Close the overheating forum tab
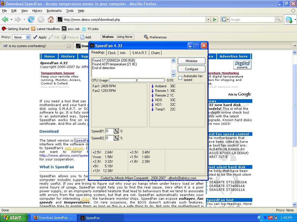Screen dimensions: 297x222 pos(69,46)
